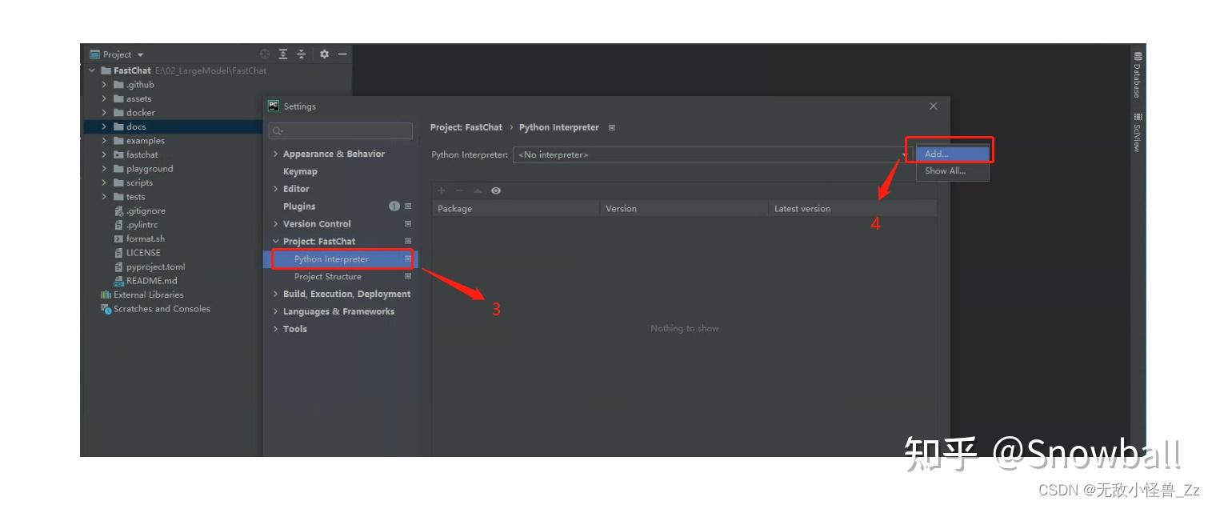Expand Tools settings
The image size is (1212, 505).
click(x=275, y=329)
